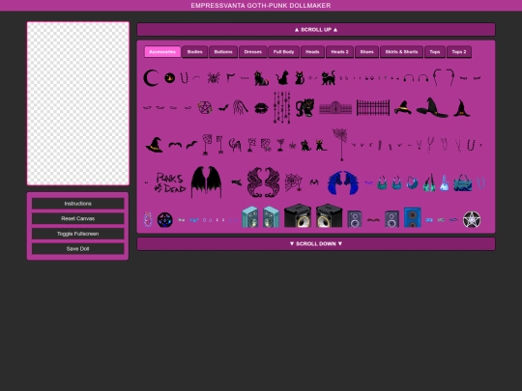Select the purple cemetery gate
522x391 pixels.
[335, 108]
